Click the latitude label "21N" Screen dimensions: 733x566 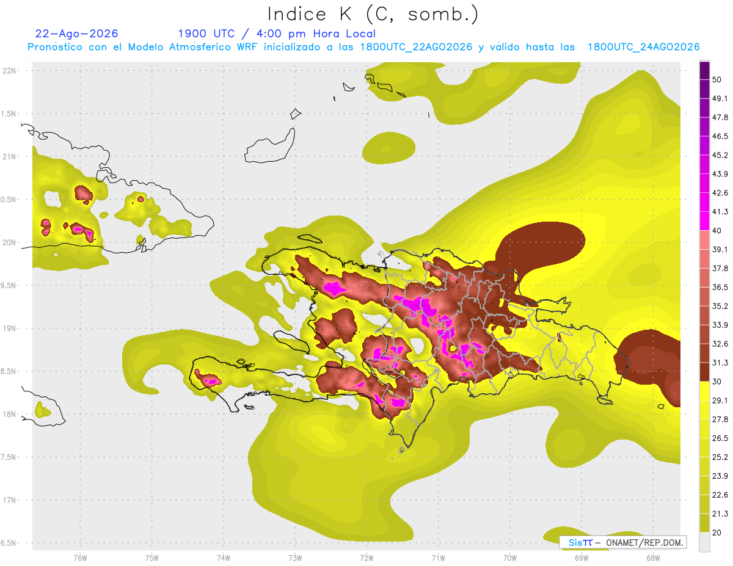10,157
